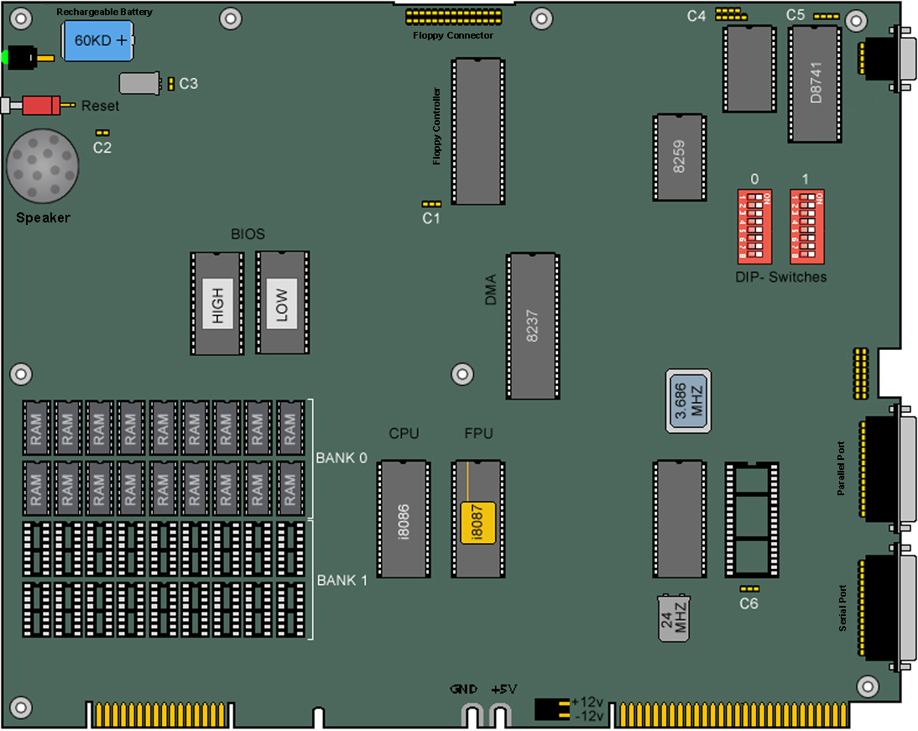Screen dimensions: 918x731
Task: Select the yellow i8087 FPU chip
Action: click(477, 524)
